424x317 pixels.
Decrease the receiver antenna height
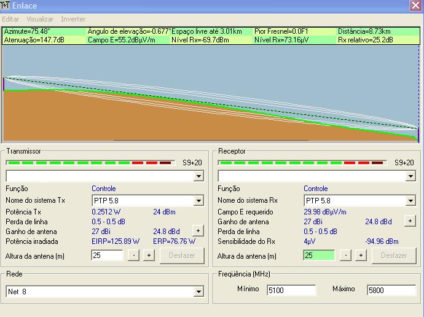(x=346, y=256)
